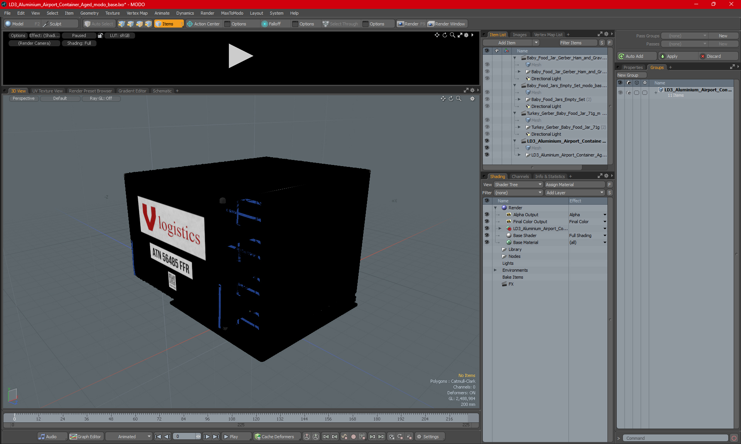Click the Render button in toolbar
Image resolution: width=741 pixels, height=444 pixels.
411,24
